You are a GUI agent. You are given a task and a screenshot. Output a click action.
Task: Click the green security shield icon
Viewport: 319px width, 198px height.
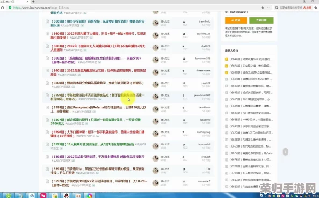coord(10,8)
